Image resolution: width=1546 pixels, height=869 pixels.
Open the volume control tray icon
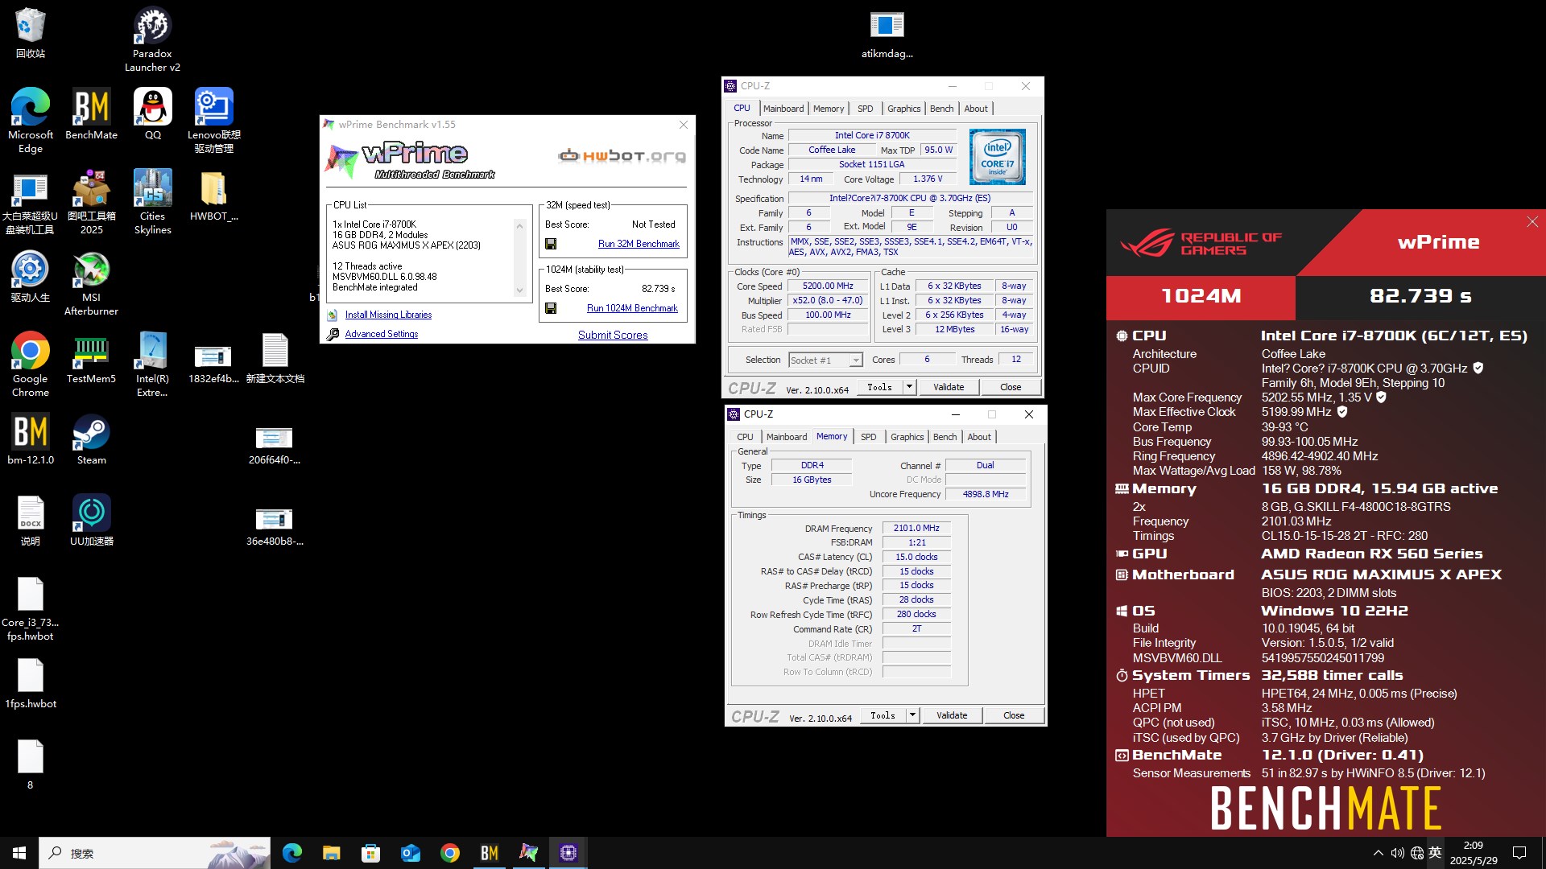1397,853
